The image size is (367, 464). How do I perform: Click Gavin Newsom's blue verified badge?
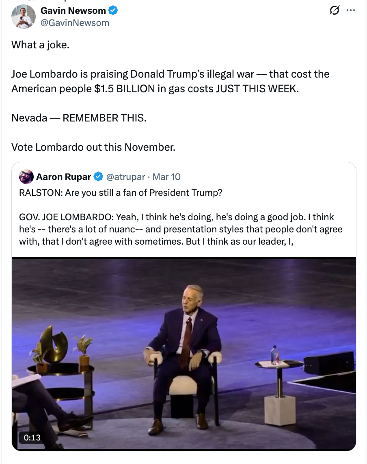click(x=113, y=11)
